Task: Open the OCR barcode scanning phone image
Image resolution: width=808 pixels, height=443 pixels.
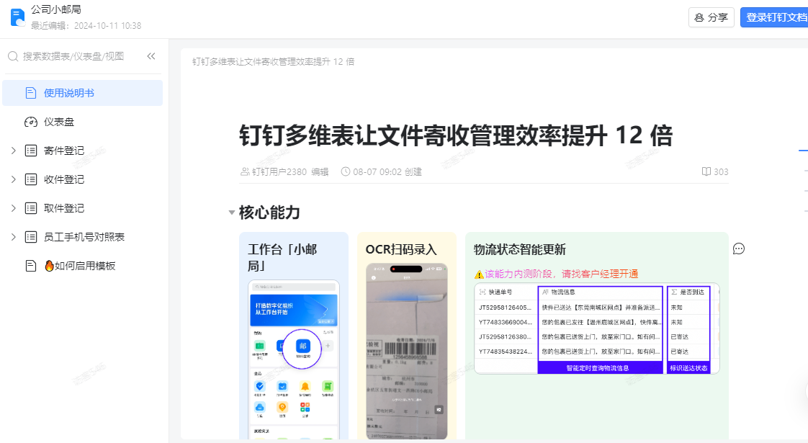Action: pyautogui.click(x=407, y=352)
